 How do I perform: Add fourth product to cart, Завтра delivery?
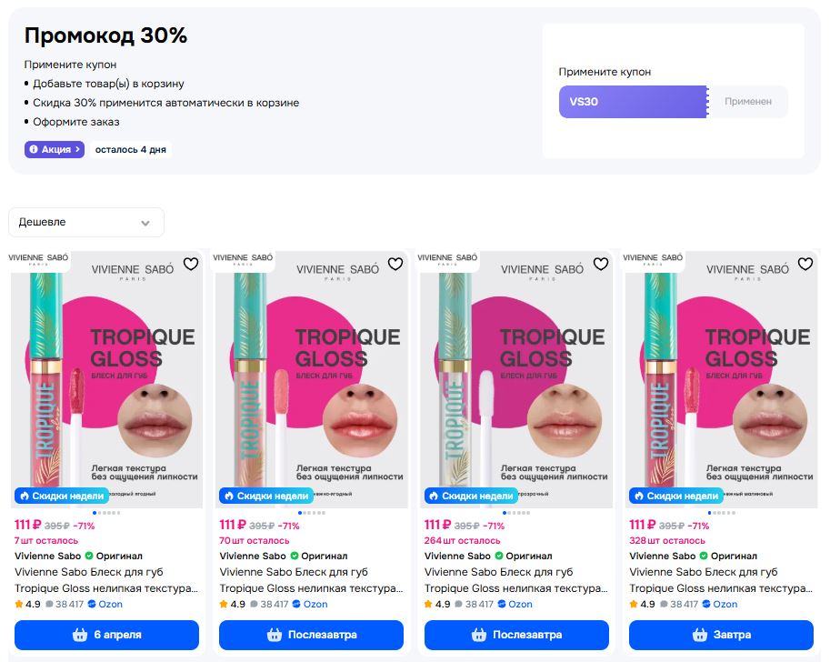tap(721, 635)
